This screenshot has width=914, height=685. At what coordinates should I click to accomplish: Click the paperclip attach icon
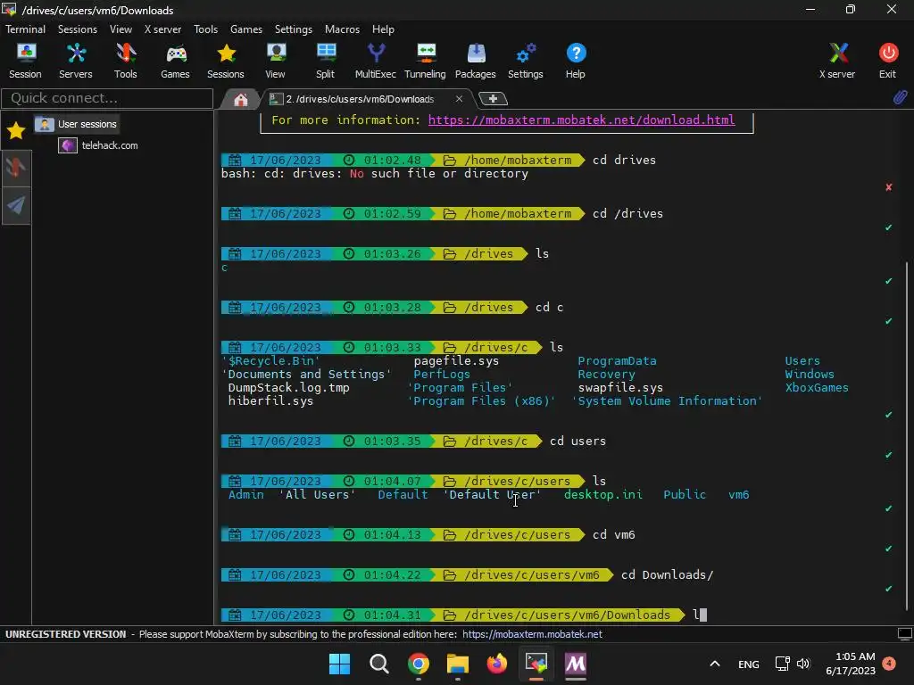900,97
